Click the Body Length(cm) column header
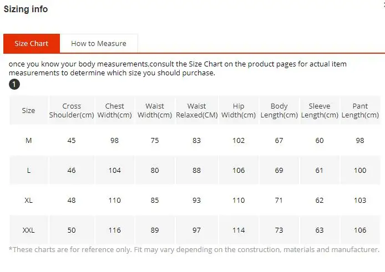The image size is (385, 272). coord(279,110)
